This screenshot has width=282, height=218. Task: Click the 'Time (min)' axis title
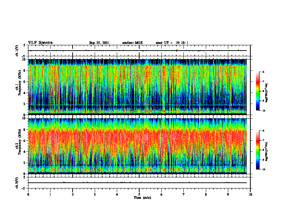pyautogui.click(x=142, y=198)
